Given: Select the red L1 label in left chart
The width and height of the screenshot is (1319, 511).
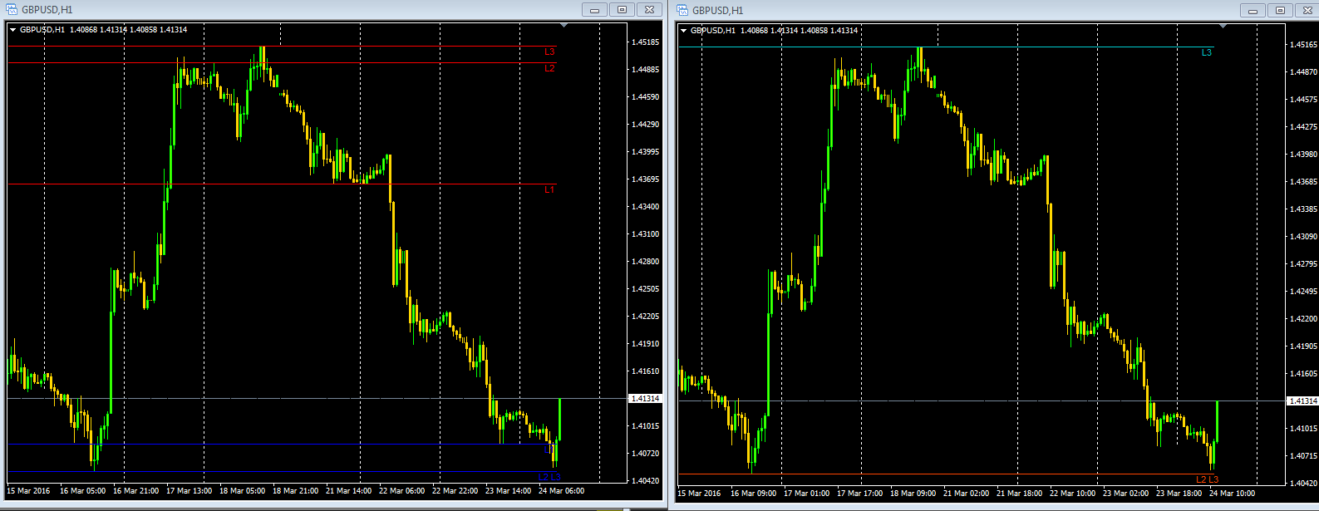Looking at the screenshot, I should point(549,190).
